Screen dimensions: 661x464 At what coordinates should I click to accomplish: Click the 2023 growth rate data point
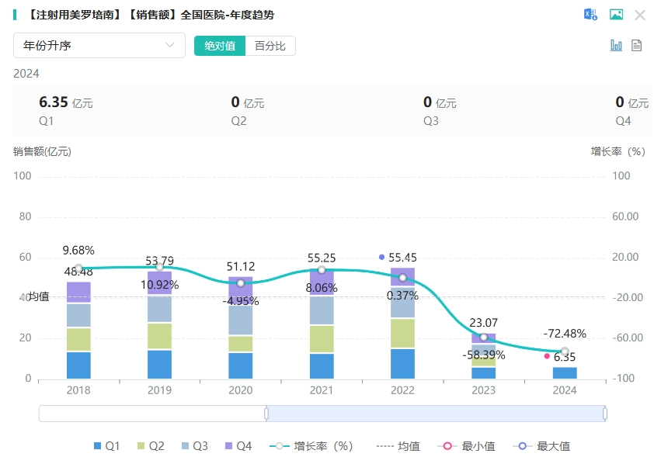tap(483, 338)
